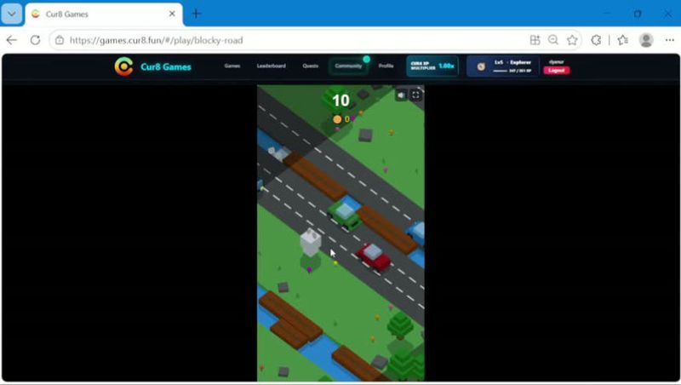
Task: Open the Profile page
Action: coord(386,66)
